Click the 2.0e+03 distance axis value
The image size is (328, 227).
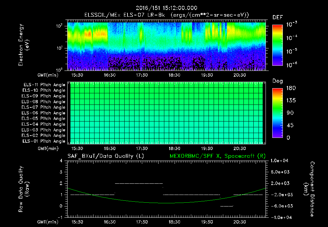pyautogui.click(x=280, y=183)
